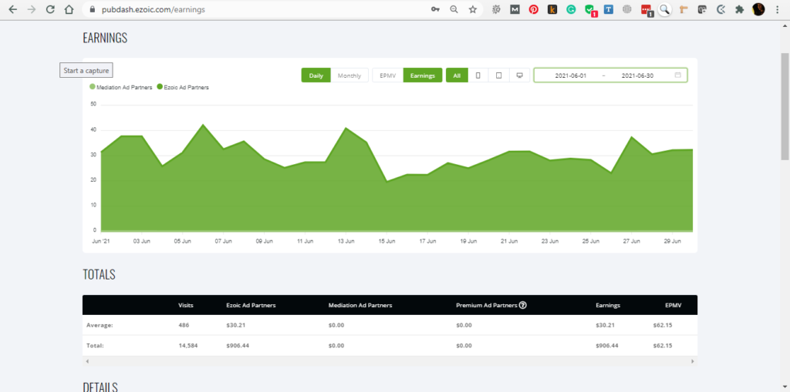Viewport: 790px width, 392px height.
Task: Go back to the previous page
Action: [12, 9]
